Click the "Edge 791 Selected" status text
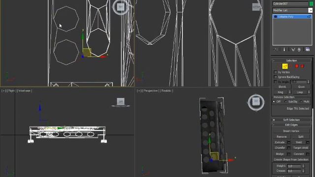The height and width of the screenshot is (177, 315). coord(298,109)
